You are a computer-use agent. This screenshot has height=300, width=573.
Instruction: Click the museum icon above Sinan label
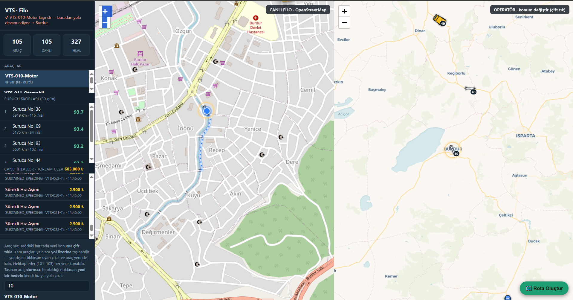(x=109, y=219)
